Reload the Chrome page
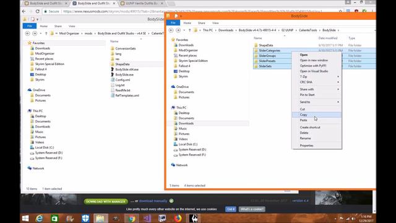Screen dimensions: 396x223 38,11
